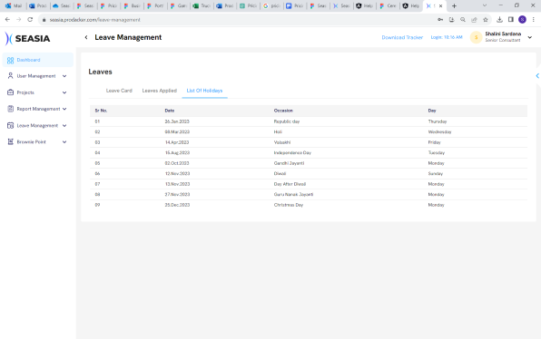This screenshot has width=541, height=339.
Task: Click Gandhi Jayanti occasion cell
Action: tap(289, 163)
